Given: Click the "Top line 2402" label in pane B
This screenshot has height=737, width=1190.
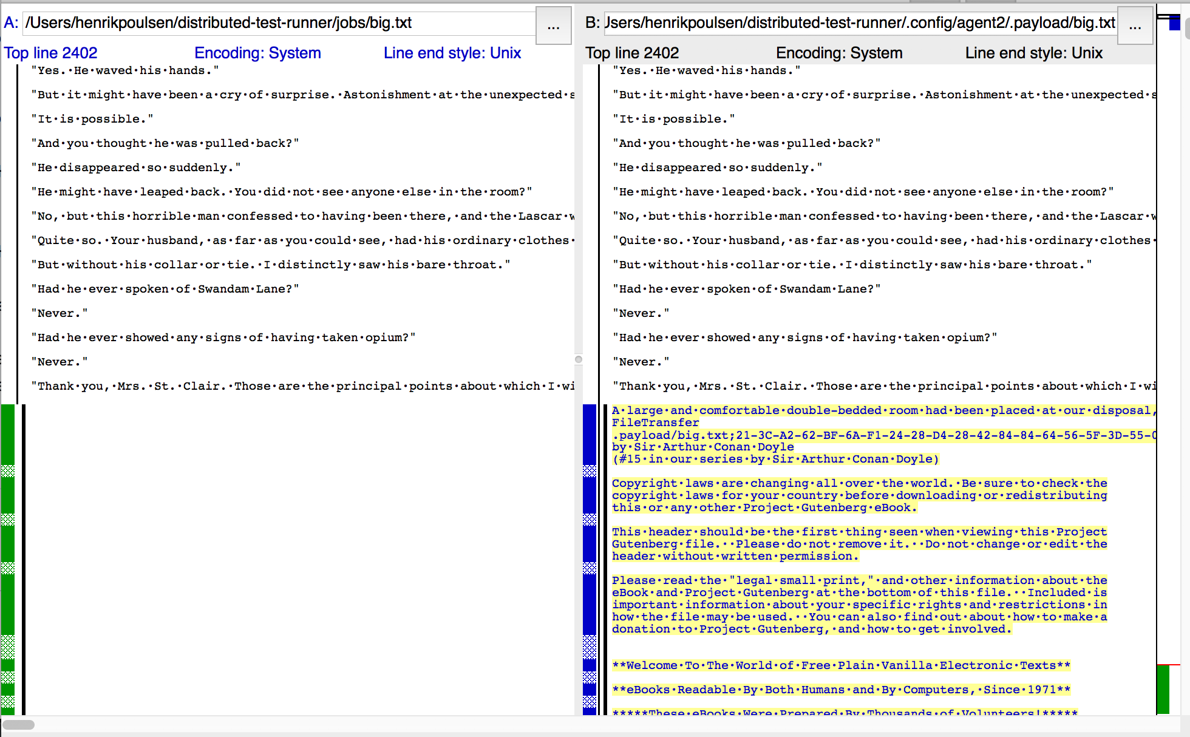Looking at the screenshot, I should (632, 53).
